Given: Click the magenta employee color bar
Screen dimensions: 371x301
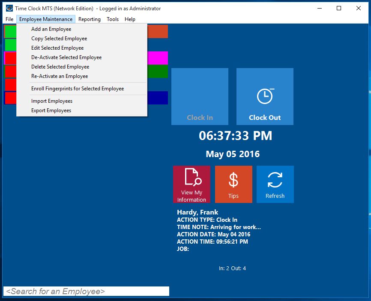Looking at the screenshot, I should [x=158, y=58].
